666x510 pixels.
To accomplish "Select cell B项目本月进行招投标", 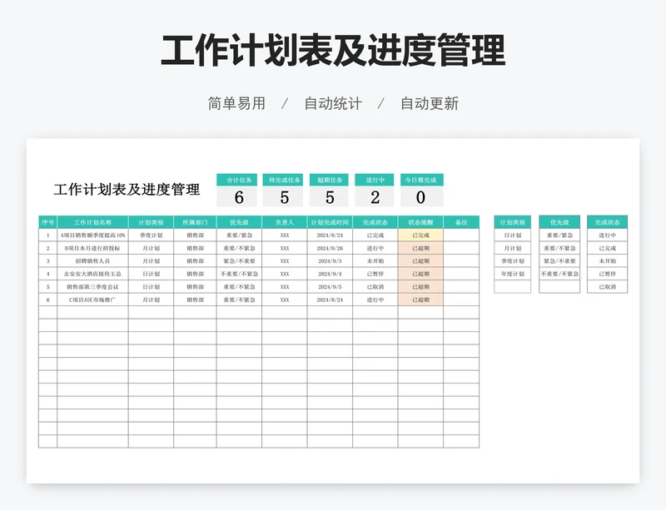I will pyautogui.click(x=92, y=248).
